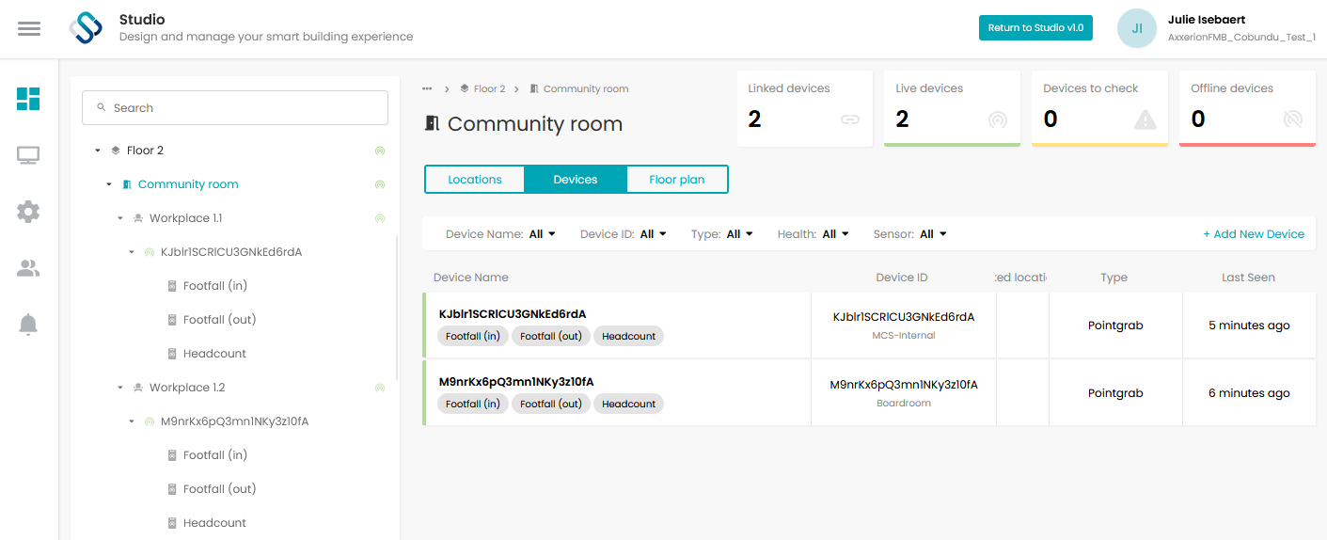The image size is (1327, 540).
Task: Click the Studio logo icon
Action: tap(86, 28)
